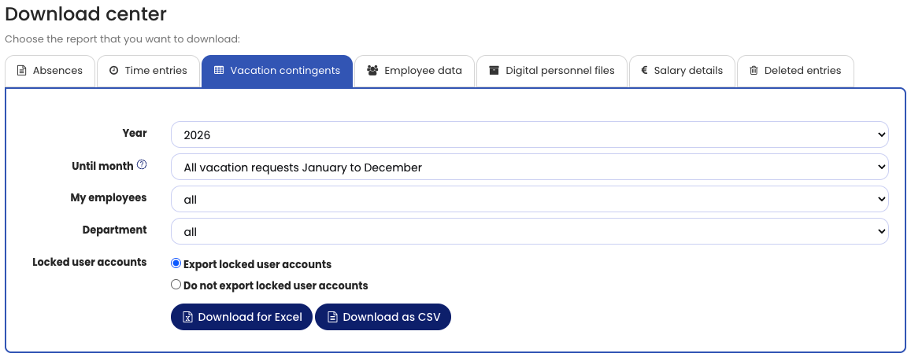Click the help icon next to Until month

pyautogui.click(x=142, y=165)
